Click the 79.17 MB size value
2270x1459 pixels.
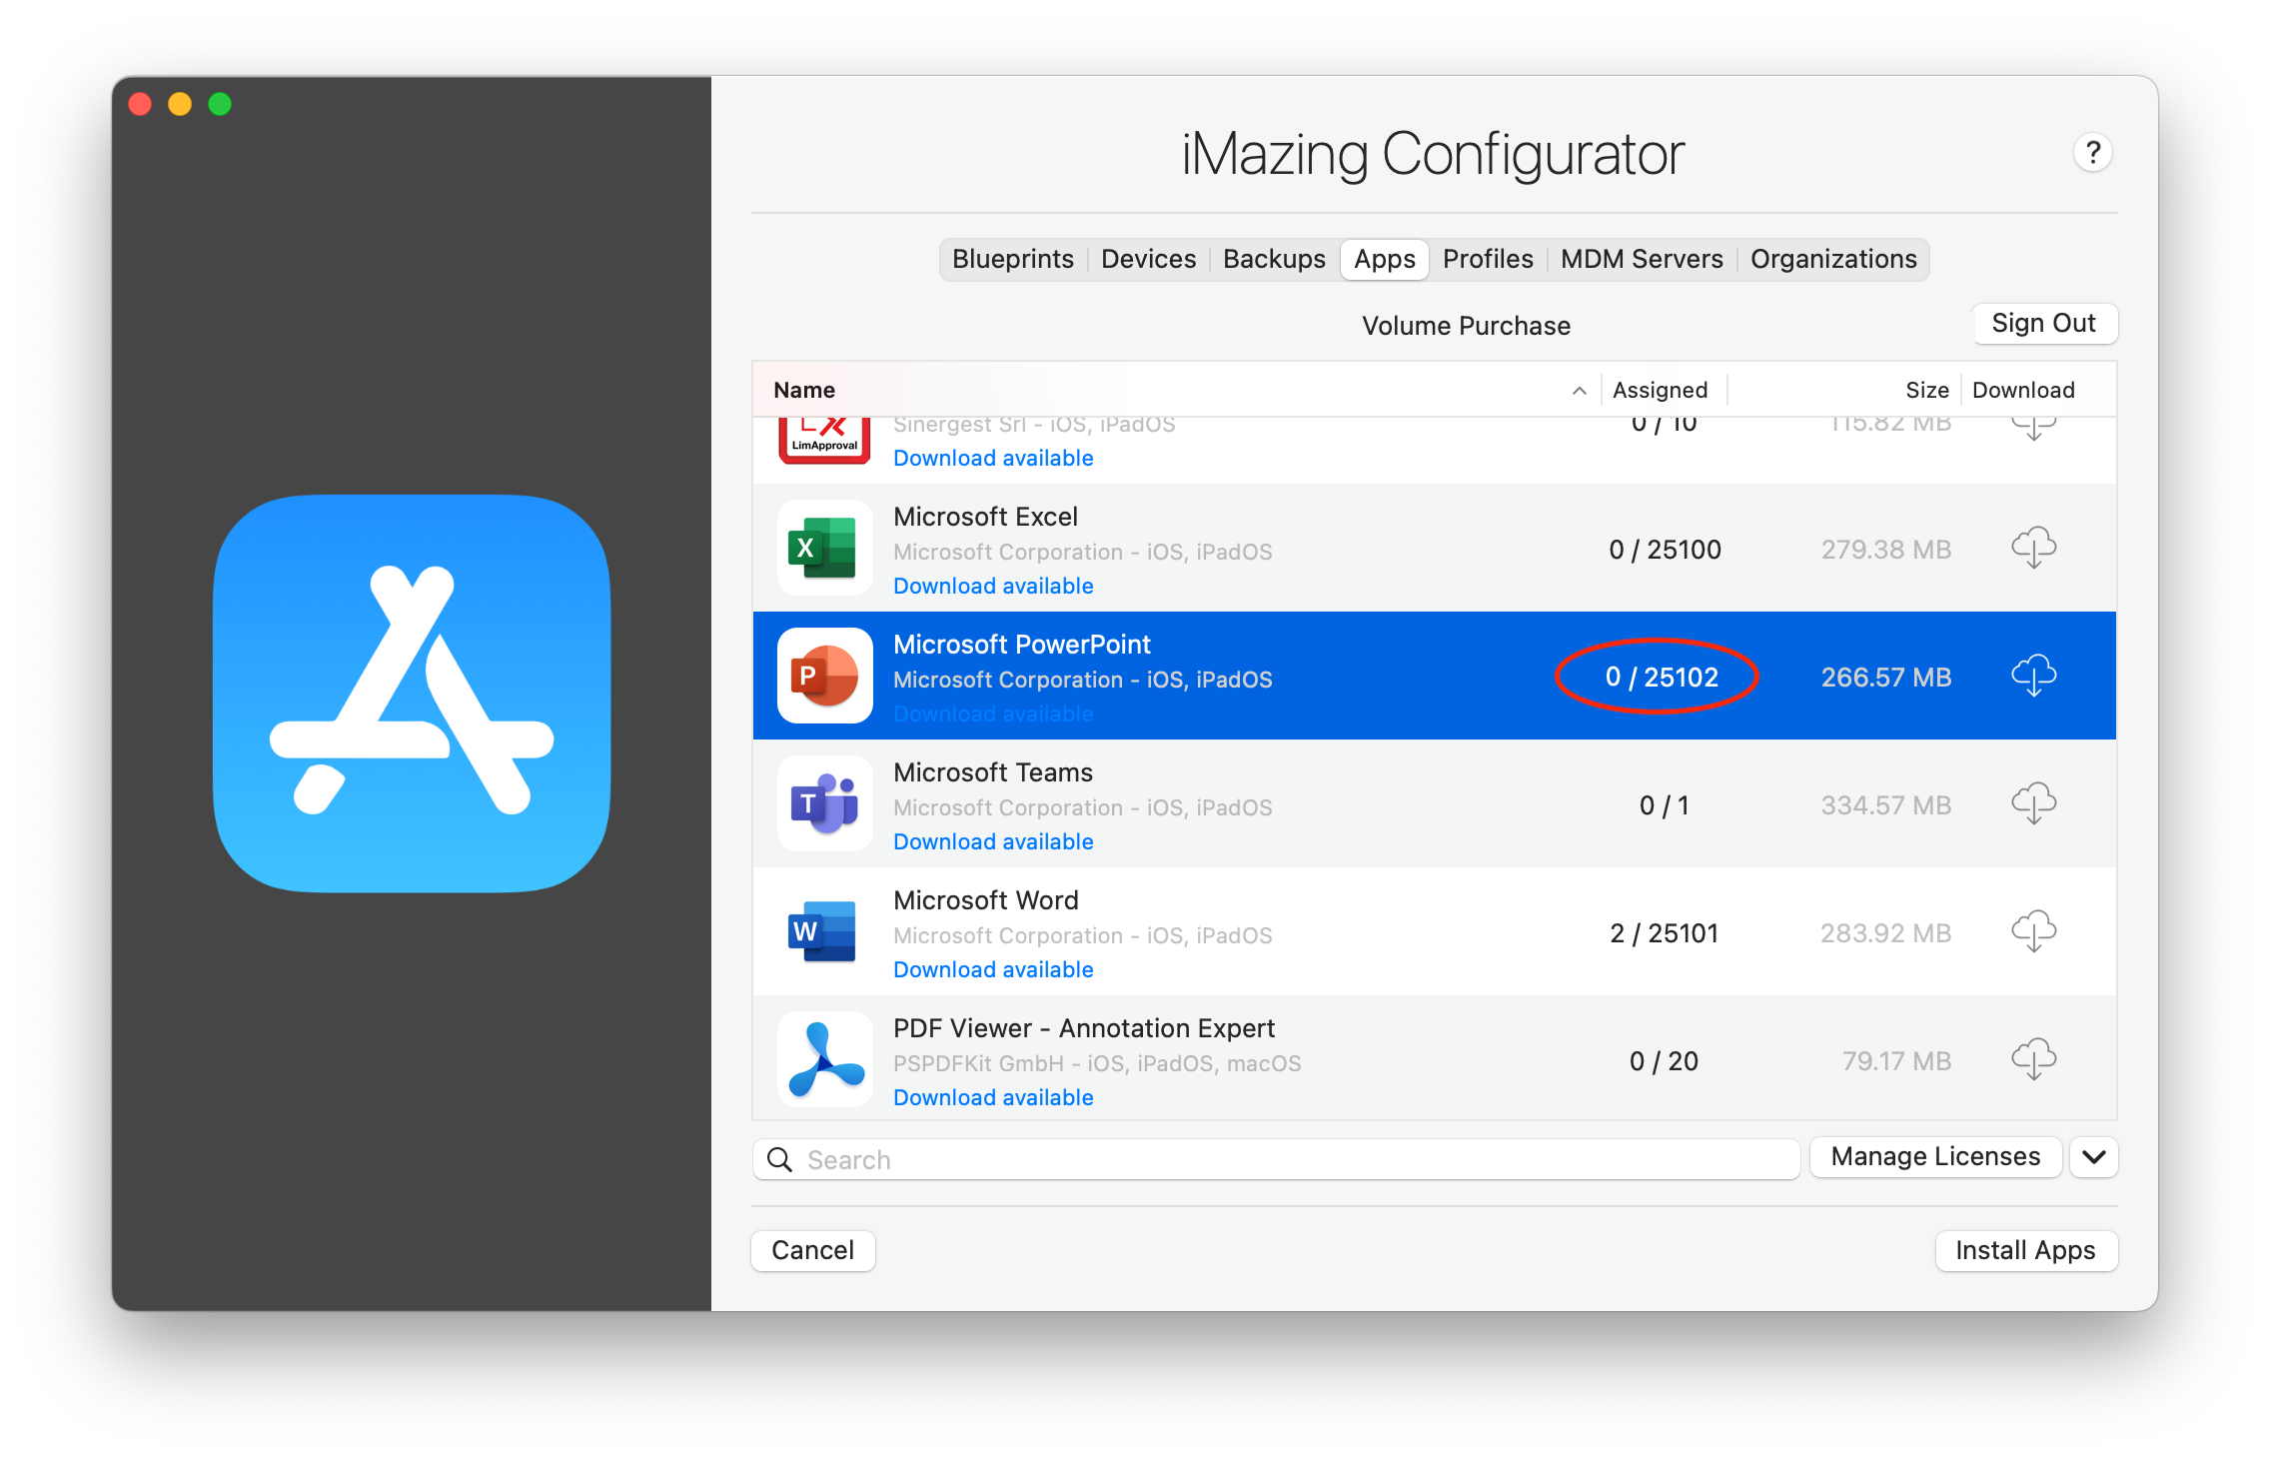pyautogui.click(x=1896, y=1061)
